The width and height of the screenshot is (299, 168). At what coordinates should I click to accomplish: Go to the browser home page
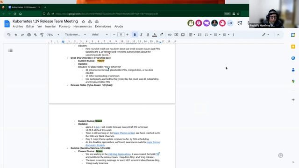point(21,14)
